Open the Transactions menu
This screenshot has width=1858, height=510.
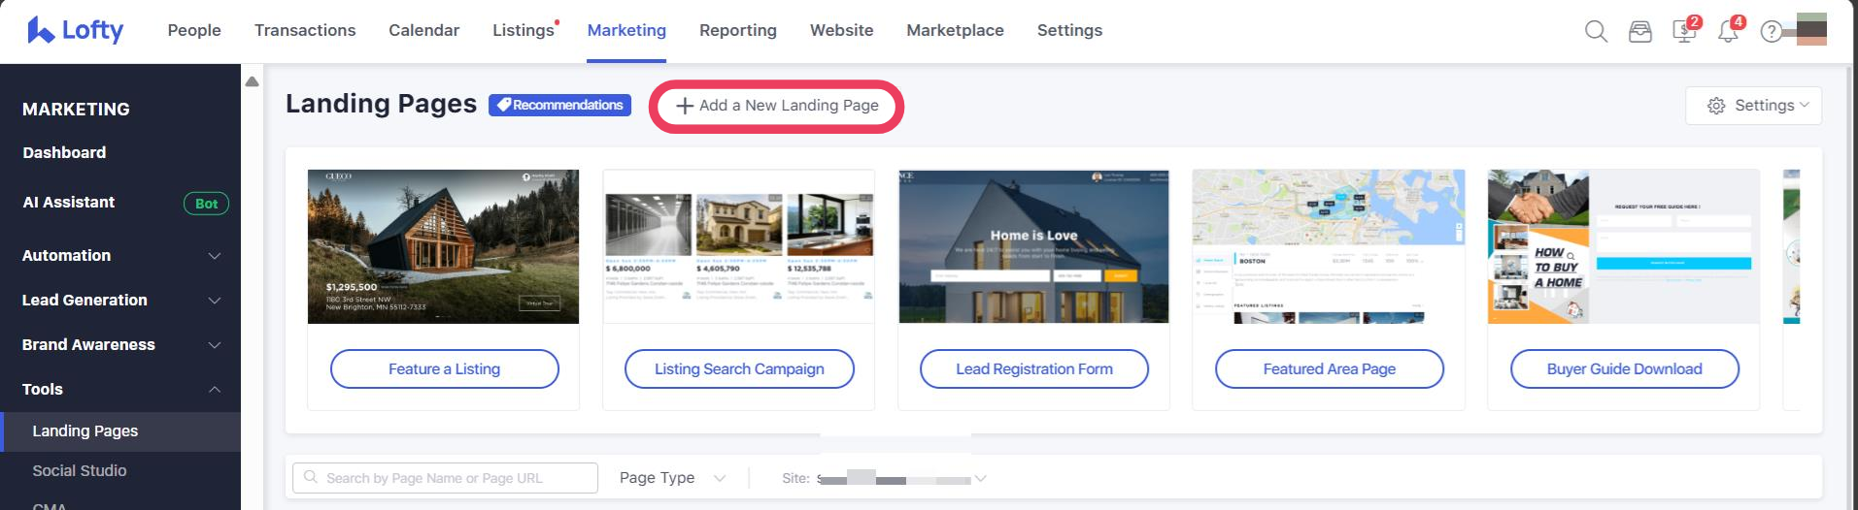point(305,30)
